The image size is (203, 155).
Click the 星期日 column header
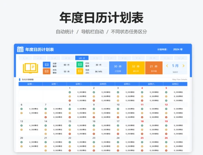(175, 84)
